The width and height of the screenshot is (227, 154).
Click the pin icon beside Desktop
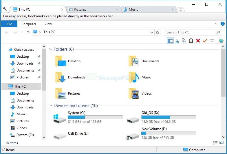pyautogui.click(x=39, y=57)
